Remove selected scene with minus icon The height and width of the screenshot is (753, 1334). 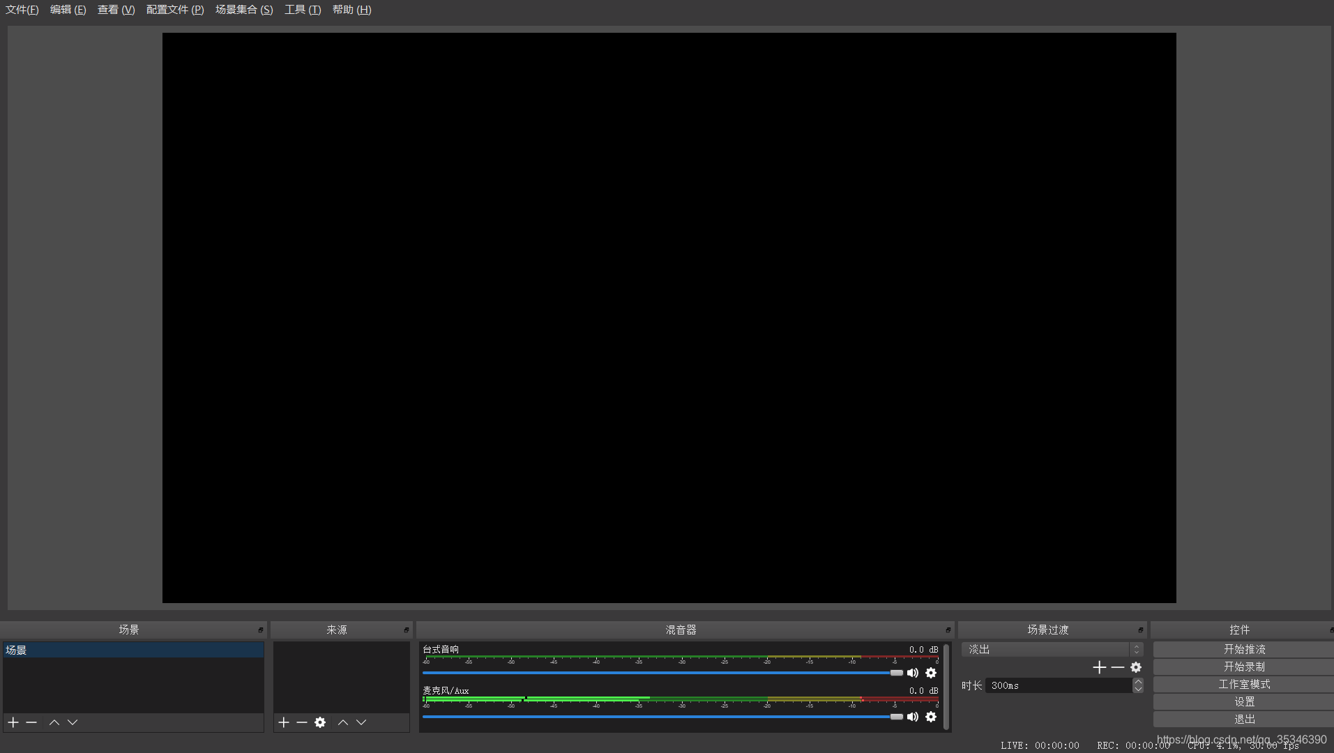[31, 722]
